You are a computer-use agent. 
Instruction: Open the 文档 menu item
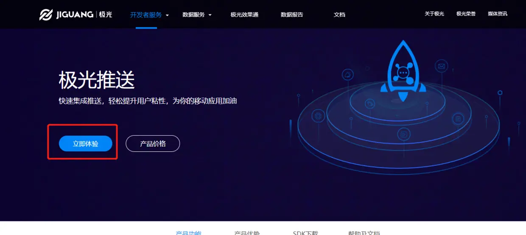[339, 14]
